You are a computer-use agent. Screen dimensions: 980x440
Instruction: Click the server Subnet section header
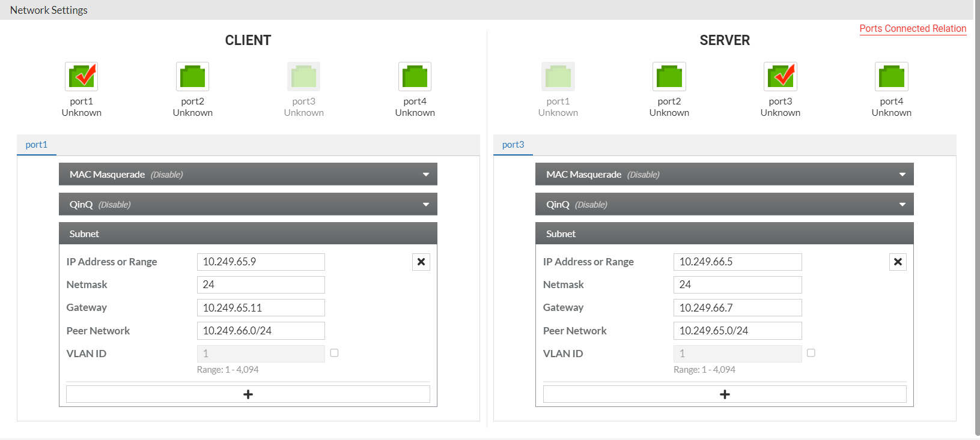(x=725, y=234)
